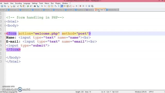Click the UTF-8 encoding status entry

point(151,92)
